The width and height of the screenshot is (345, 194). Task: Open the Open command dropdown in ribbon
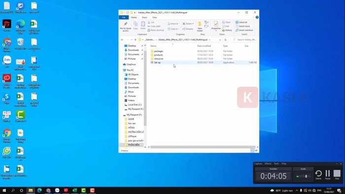(232, 22)
